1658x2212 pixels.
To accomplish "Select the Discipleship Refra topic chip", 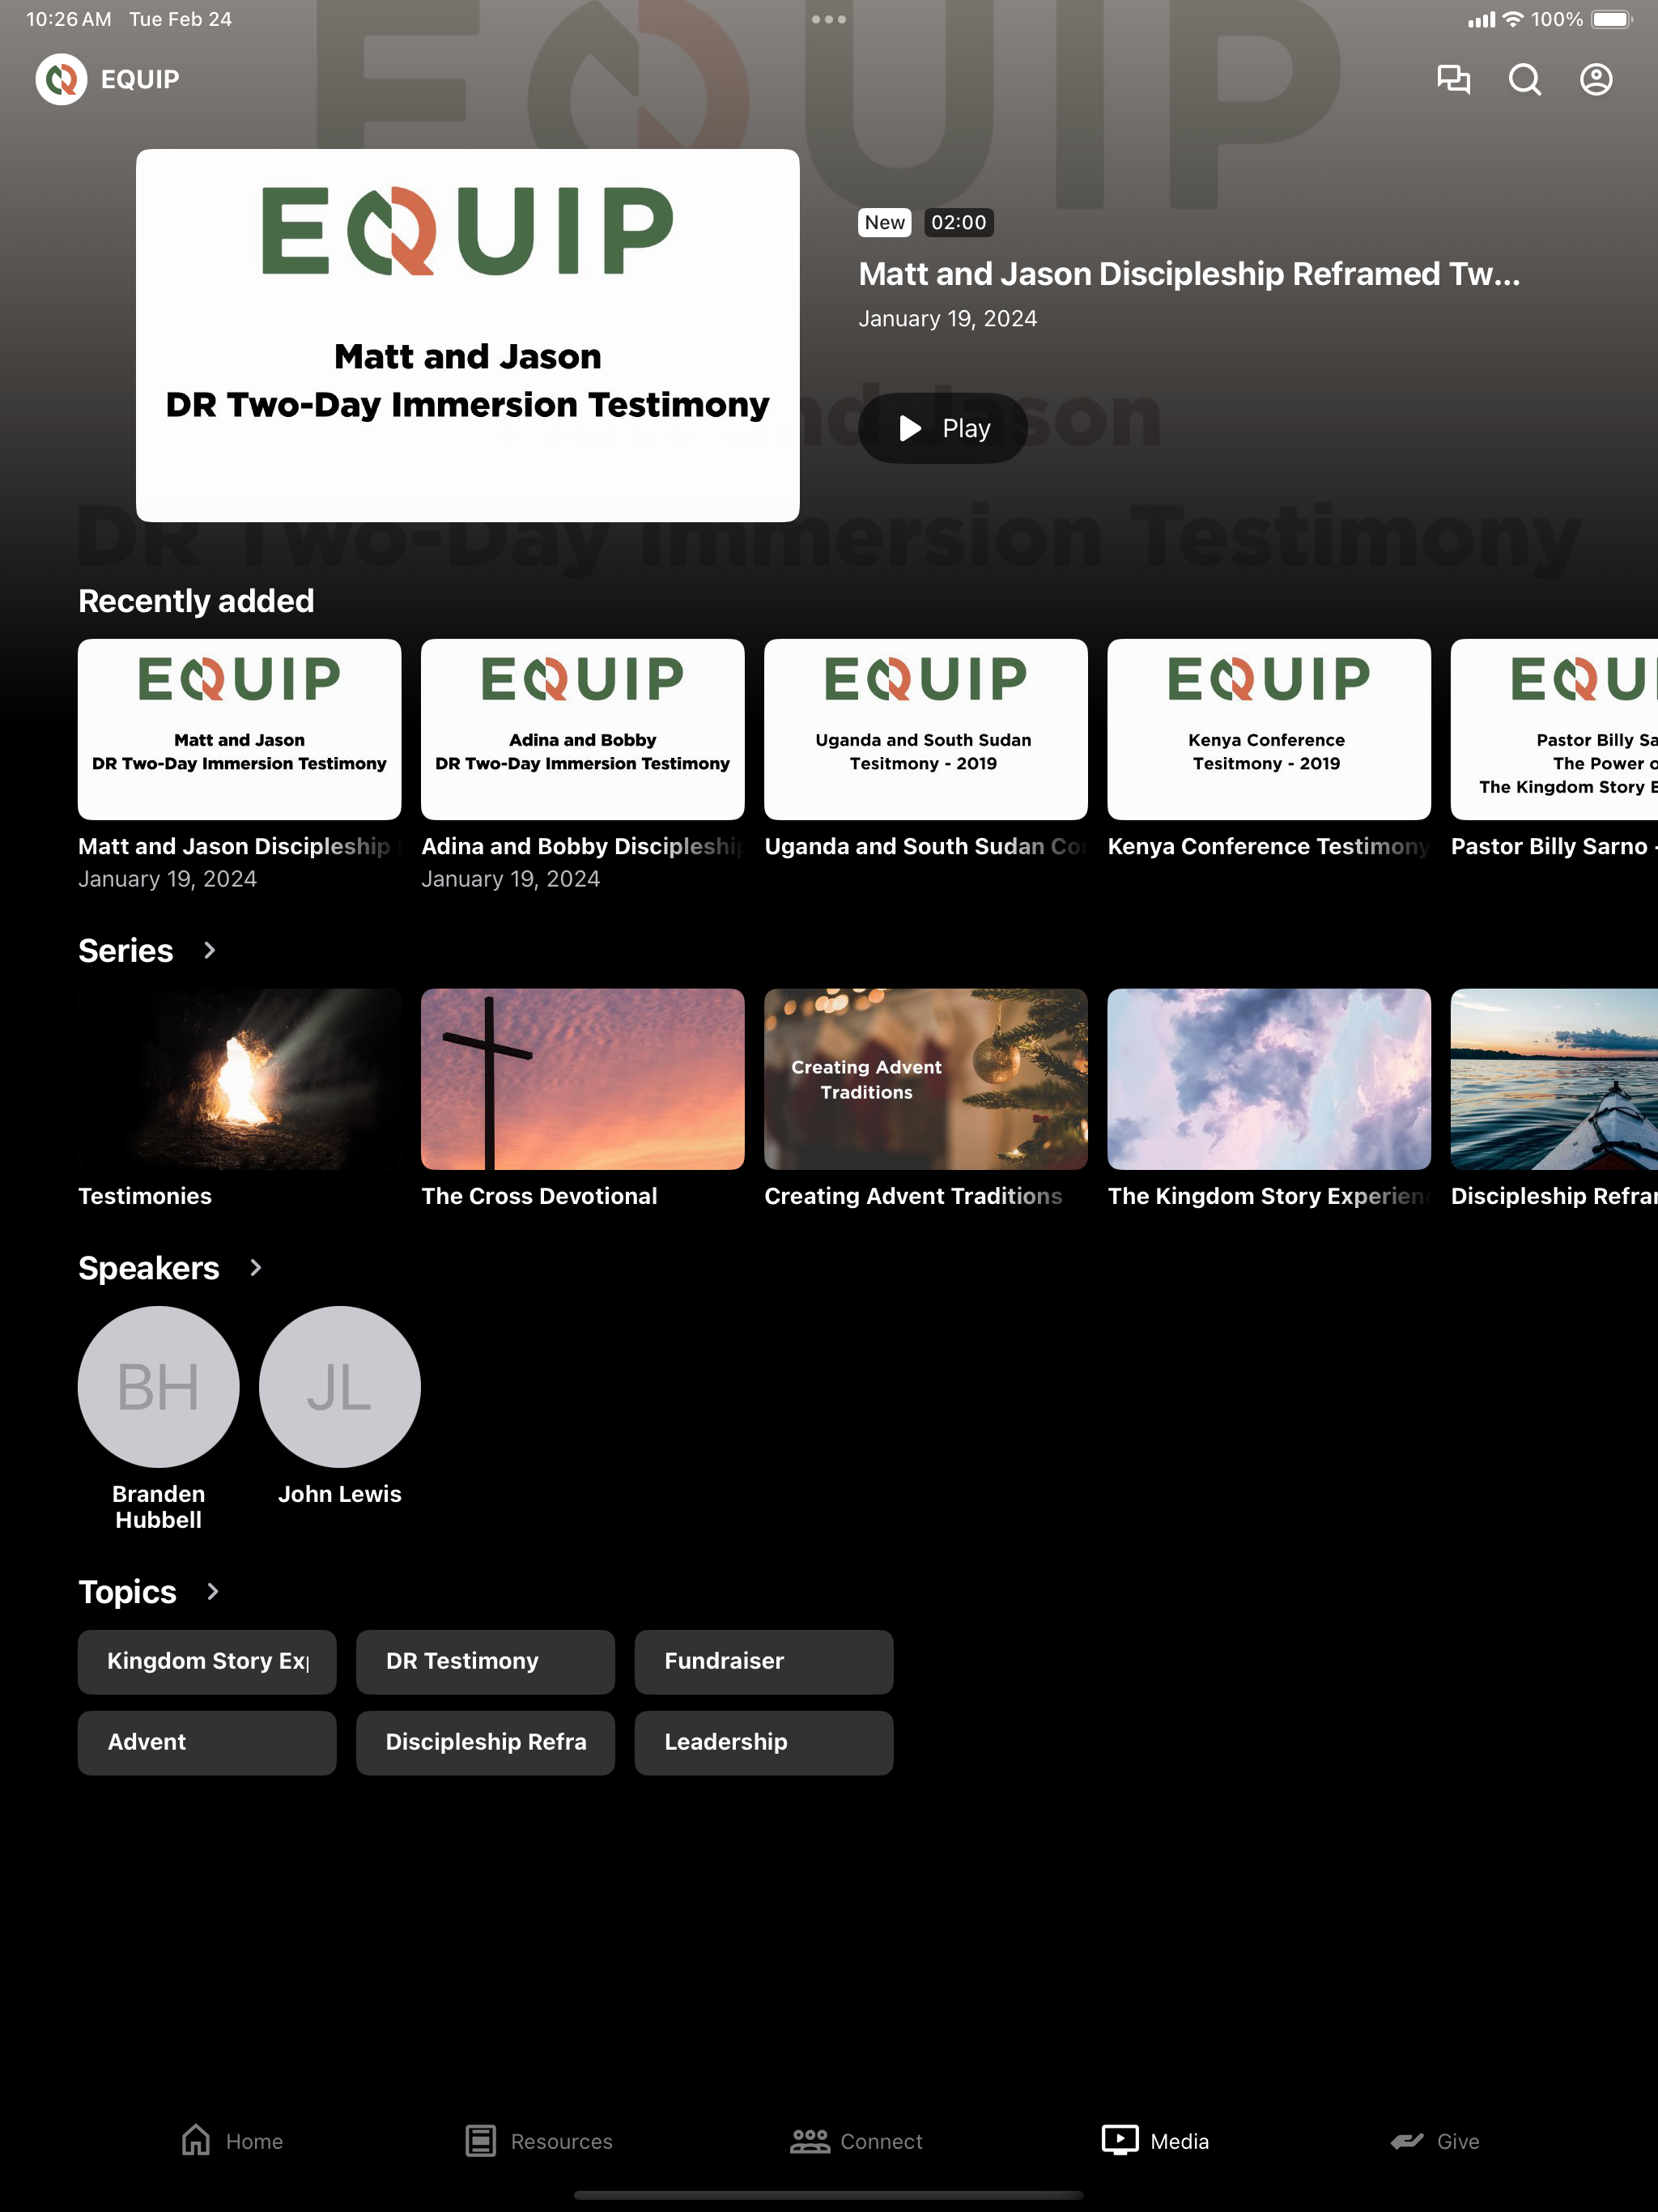I will pyautogui.click(x=485, y=1743).
